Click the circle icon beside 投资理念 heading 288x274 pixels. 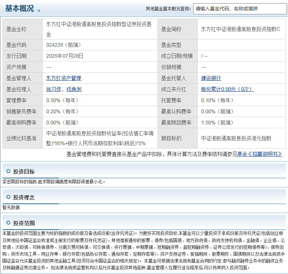pyautogui.click(x=9, y=197)
